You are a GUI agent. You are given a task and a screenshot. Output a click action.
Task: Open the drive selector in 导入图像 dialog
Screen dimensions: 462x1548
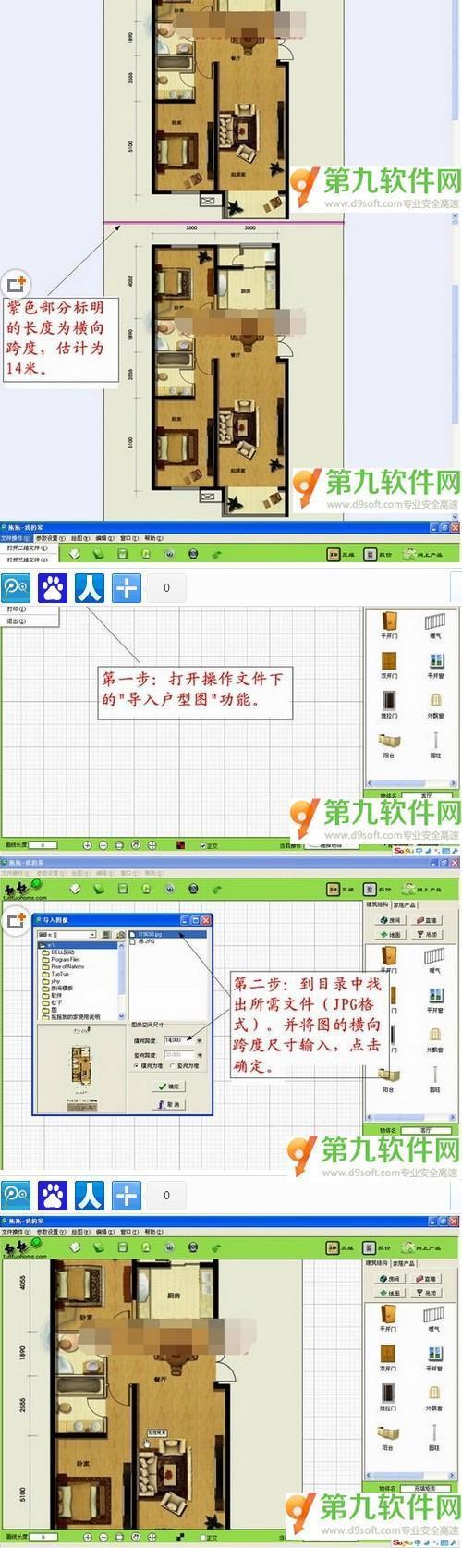67,934
